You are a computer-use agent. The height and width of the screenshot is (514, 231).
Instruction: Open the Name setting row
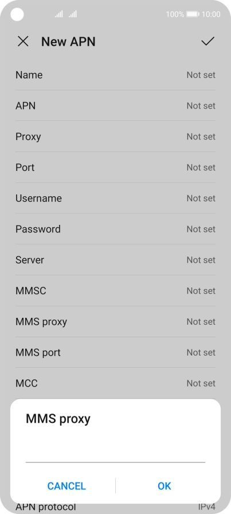click(x=115, y=75)
